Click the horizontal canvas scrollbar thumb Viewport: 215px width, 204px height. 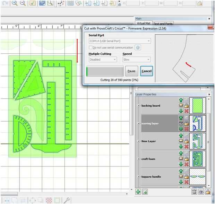tap(9, 194)
